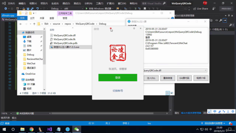This screenshot has height=133, width=236.
Task: Open the 管理 tab in Explorer ribbon
Action: [65, 18]
